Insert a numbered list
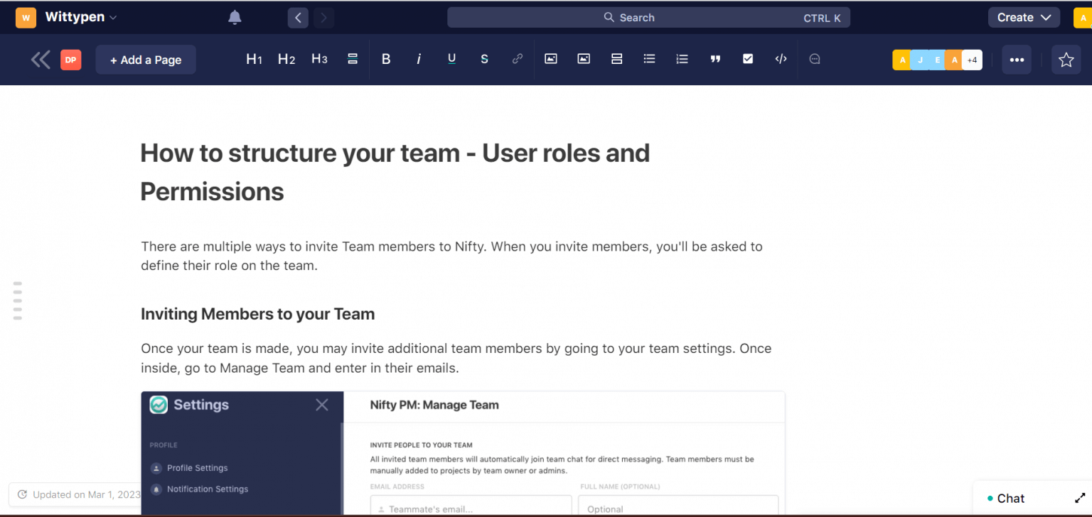Viewport: 1092px width, 517px height. (x=682, y=59)
